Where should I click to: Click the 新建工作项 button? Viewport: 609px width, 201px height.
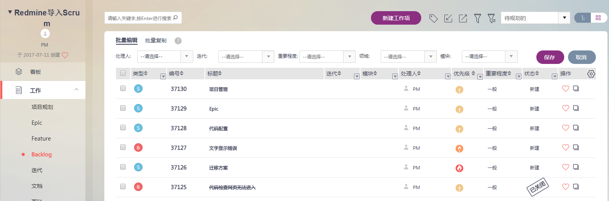(396, 18)
